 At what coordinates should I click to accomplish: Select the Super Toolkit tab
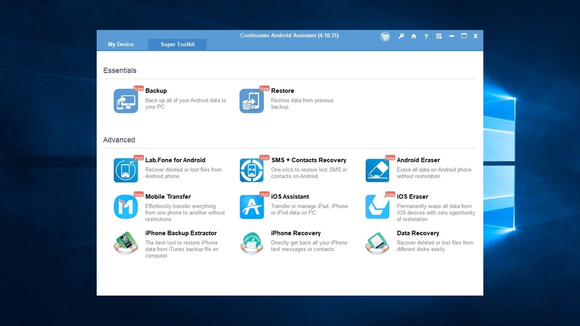pos(178,44)
